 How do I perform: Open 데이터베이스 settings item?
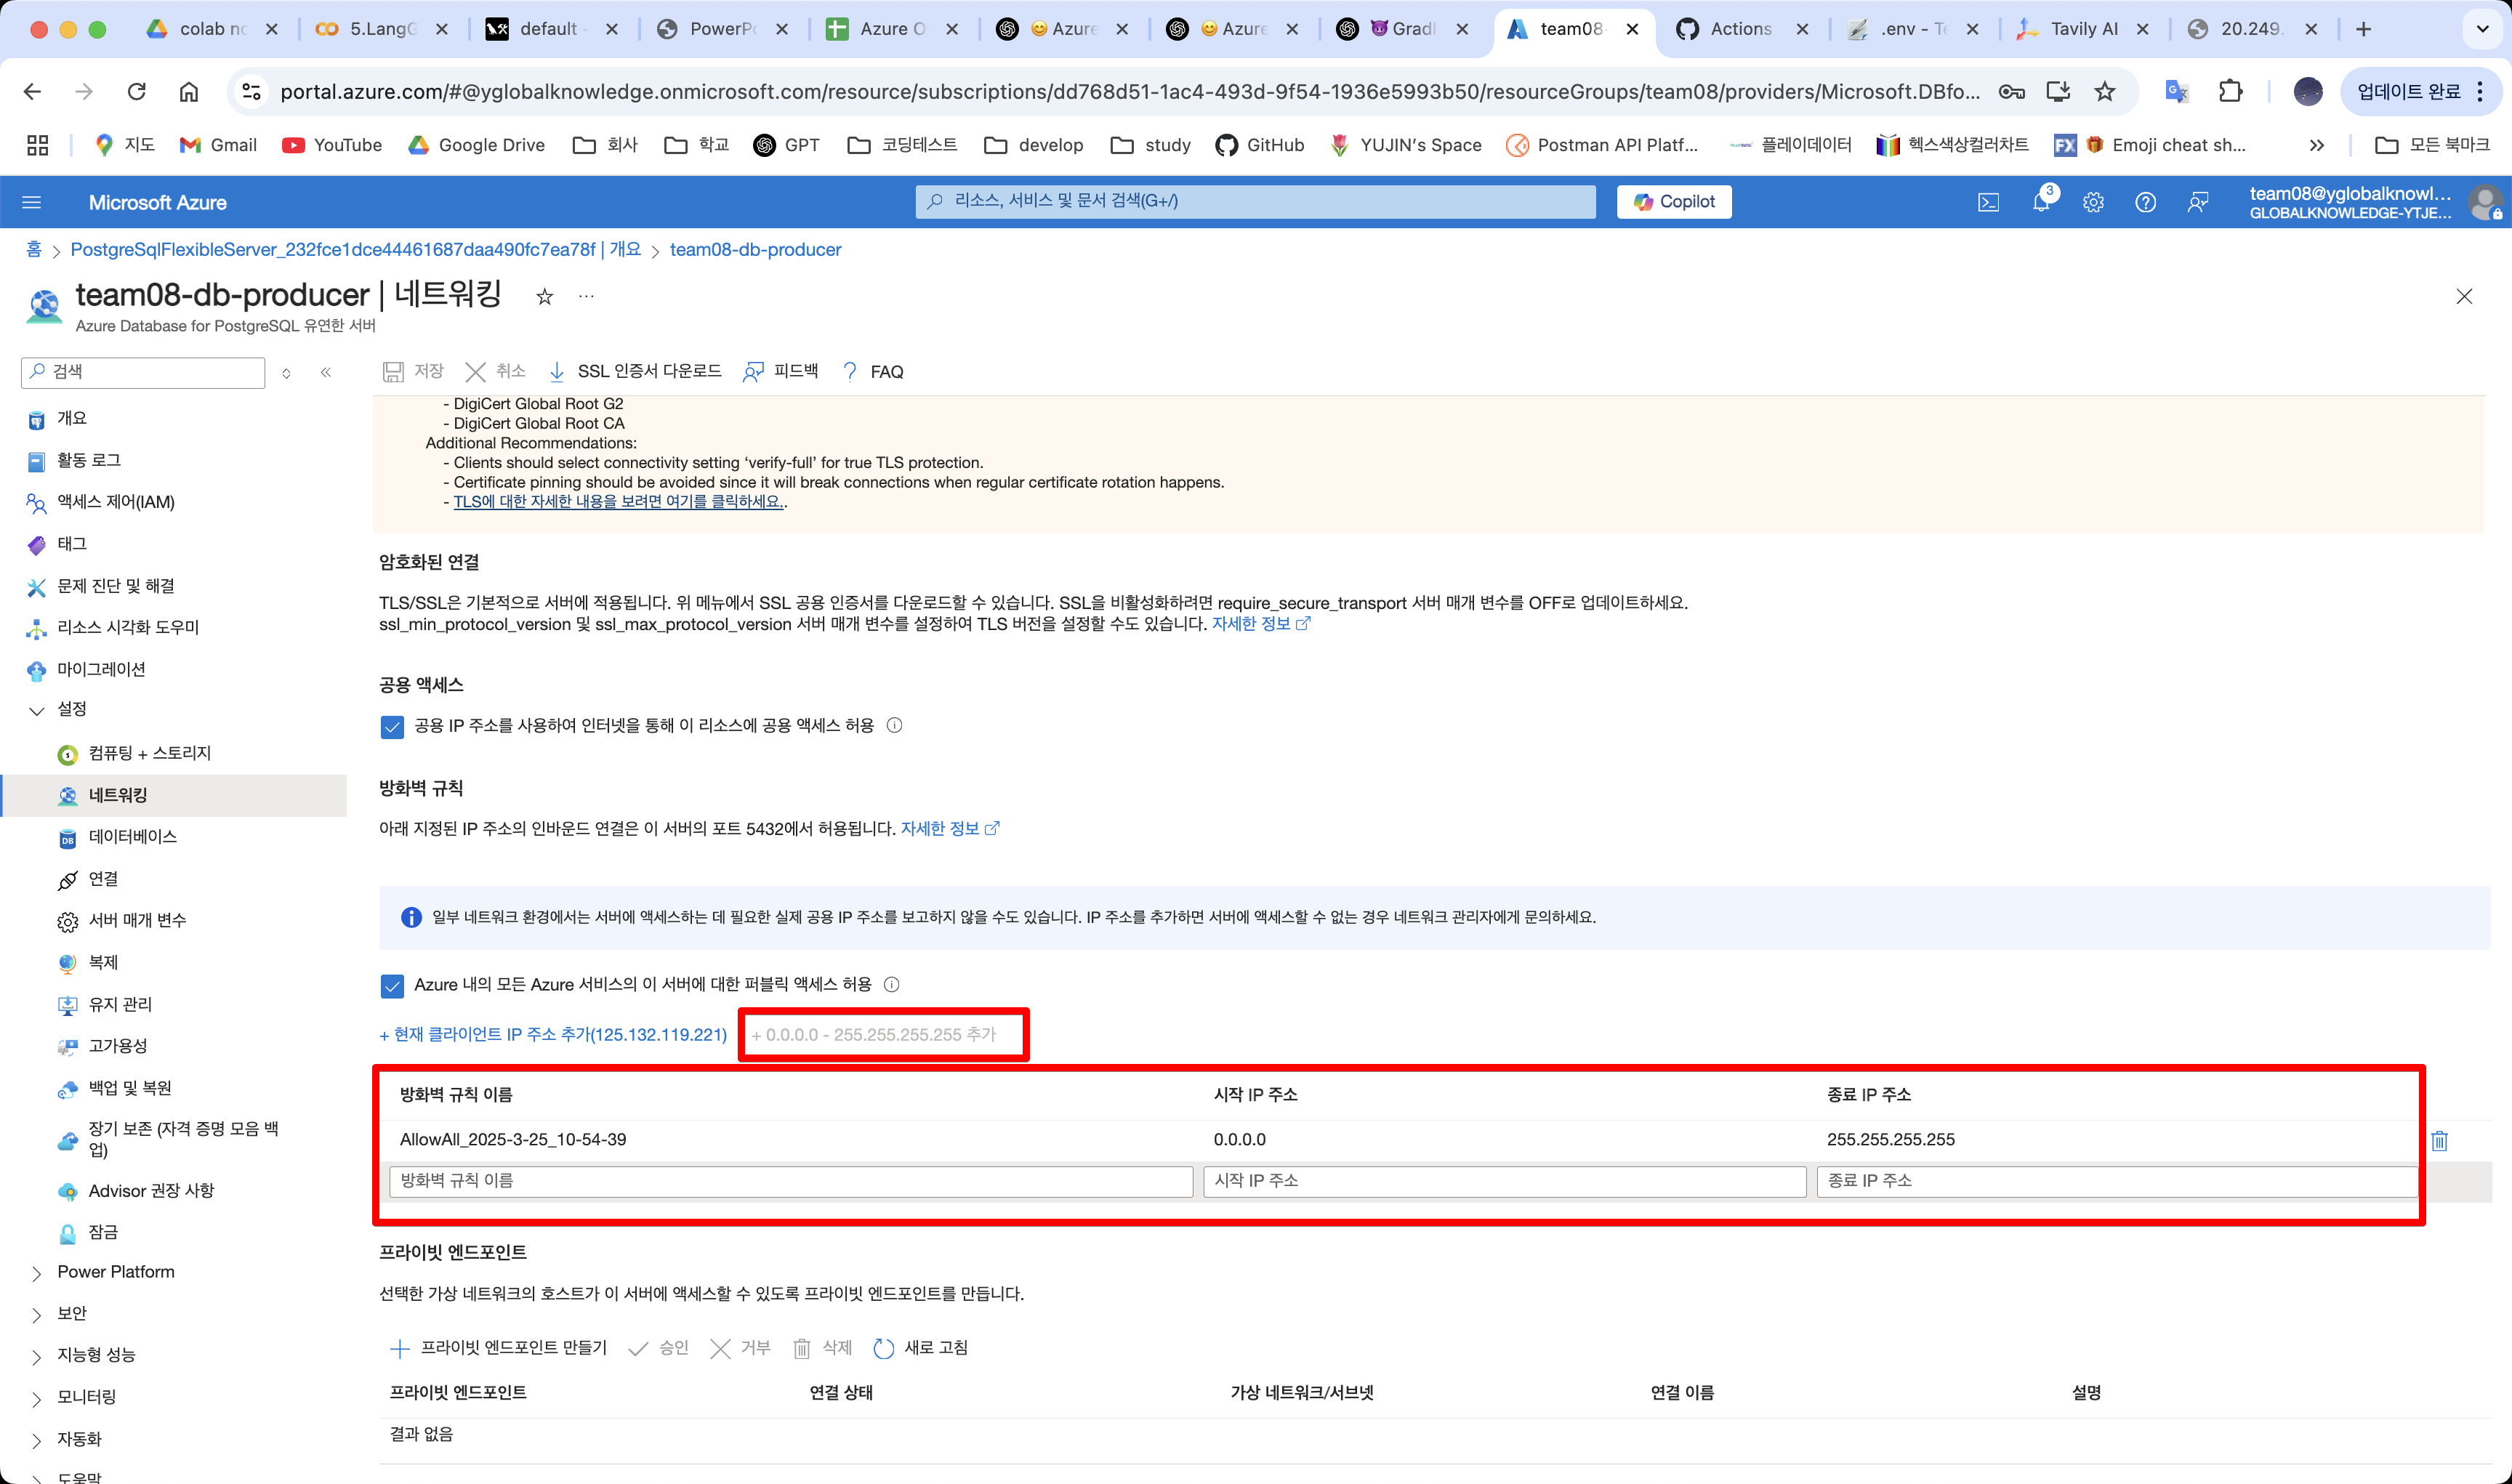132,837
